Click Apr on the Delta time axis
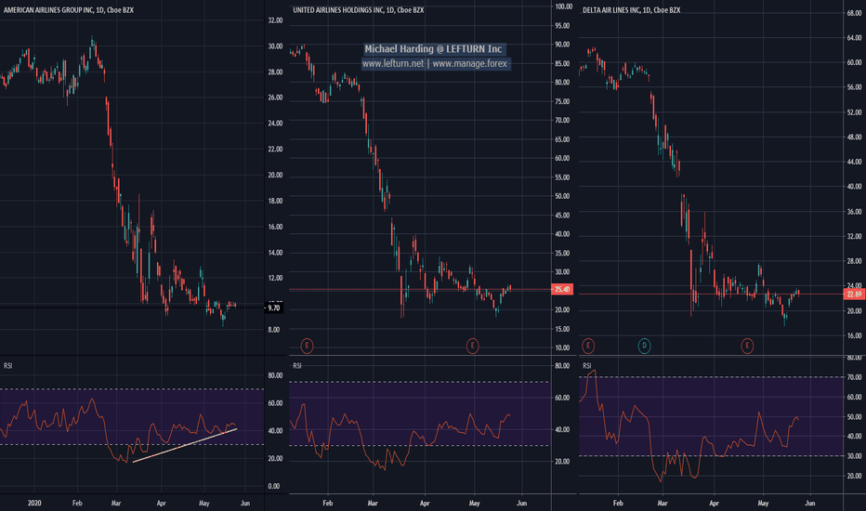This screenshot has height=511, width=866. point(715,504)
